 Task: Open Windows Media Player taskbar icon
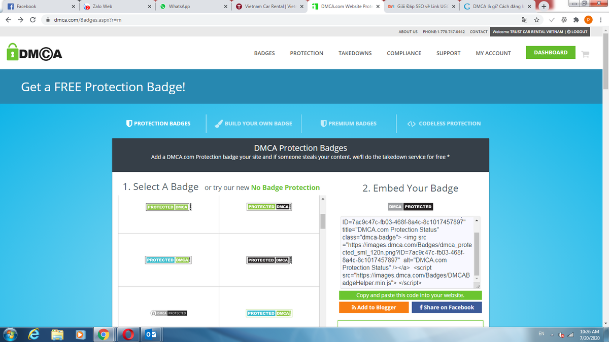point(80,334)
